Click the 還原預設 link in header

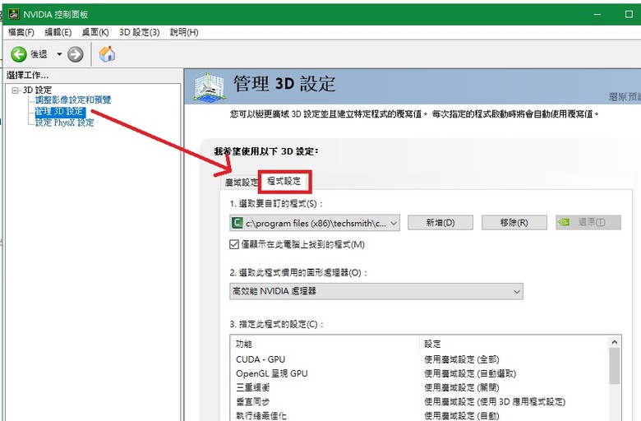pyautogui.click(x=625, y=97)
